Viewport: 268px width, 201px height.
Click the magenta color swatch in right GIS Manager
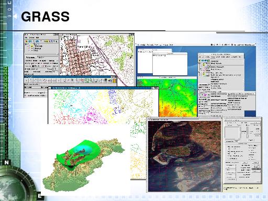205,95
